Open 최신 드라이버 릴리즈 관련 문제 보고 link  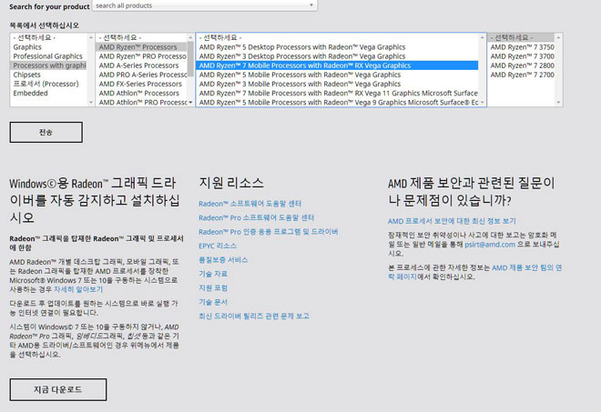(x=254, y=317)
